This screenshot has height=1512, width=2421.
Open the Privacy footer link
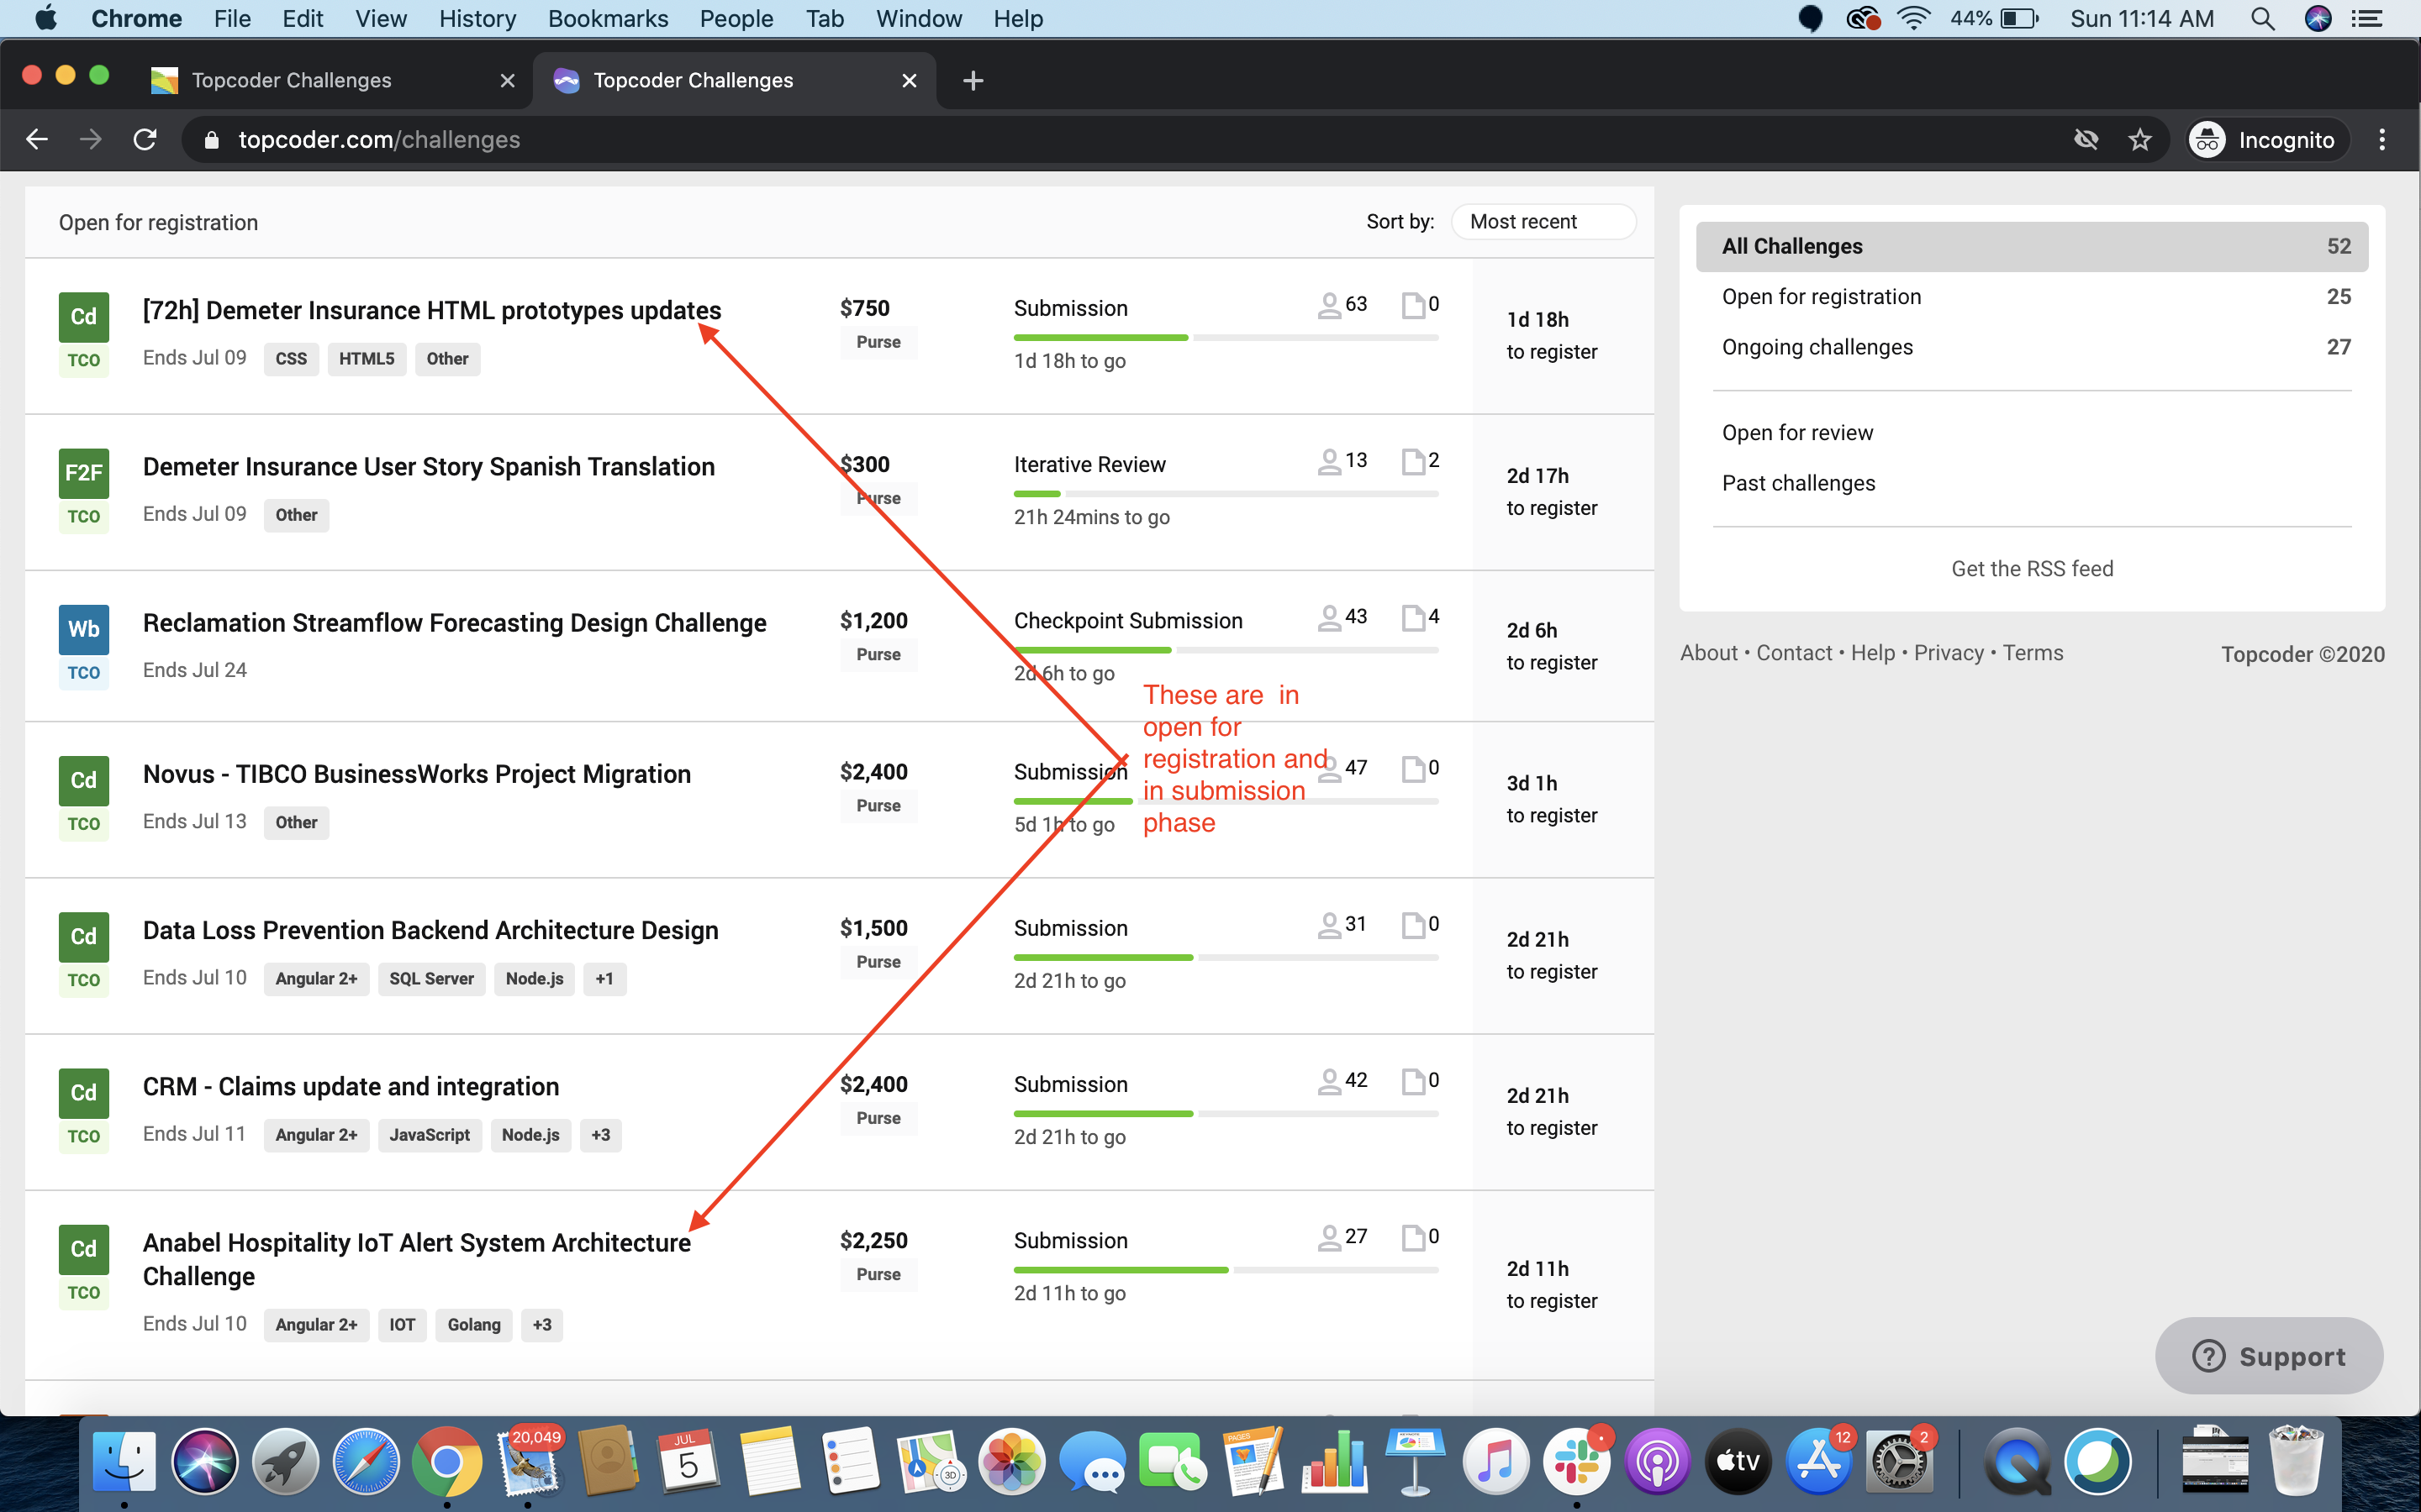click(1948, 653)
